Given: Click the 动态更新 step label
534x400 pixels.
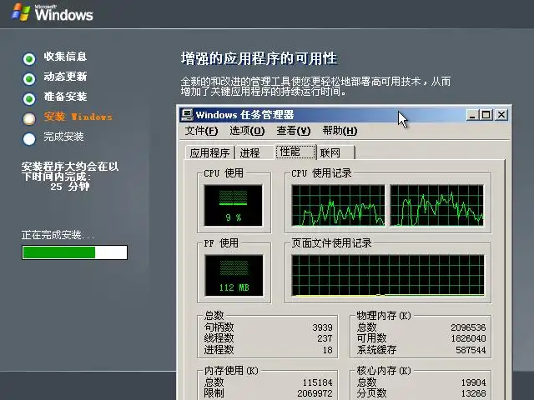Looking at the screenshot, I should (65, 77).
